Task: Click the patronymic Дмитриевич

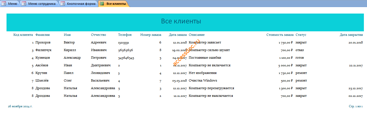Action: 101,65
